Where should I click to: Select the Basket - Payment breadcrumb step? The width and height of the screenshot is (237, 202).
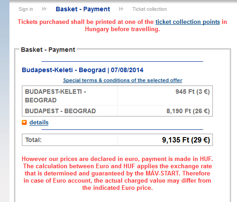click(x=83, y=9)
